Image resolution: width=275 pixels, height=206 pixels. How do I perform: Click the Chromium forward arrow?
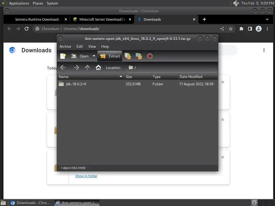click(x=18, y=29)
